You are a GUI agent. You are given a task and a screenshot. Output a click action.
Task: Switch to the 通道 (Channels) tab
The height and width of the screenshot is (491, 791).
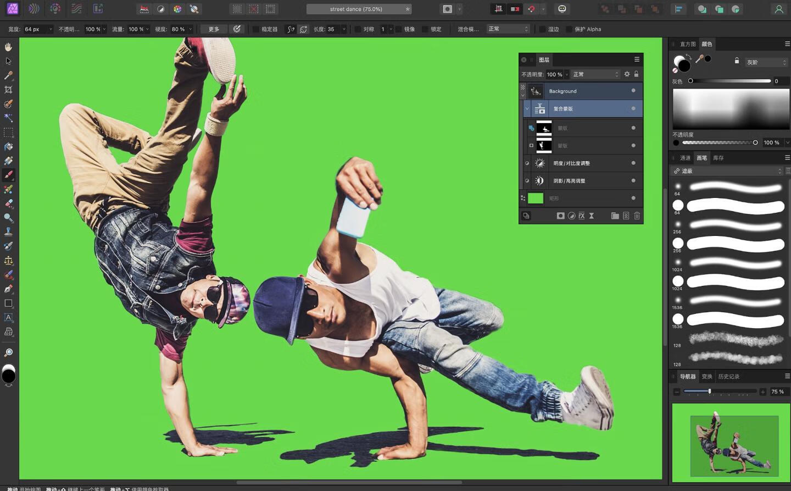[x=685, y=158]
